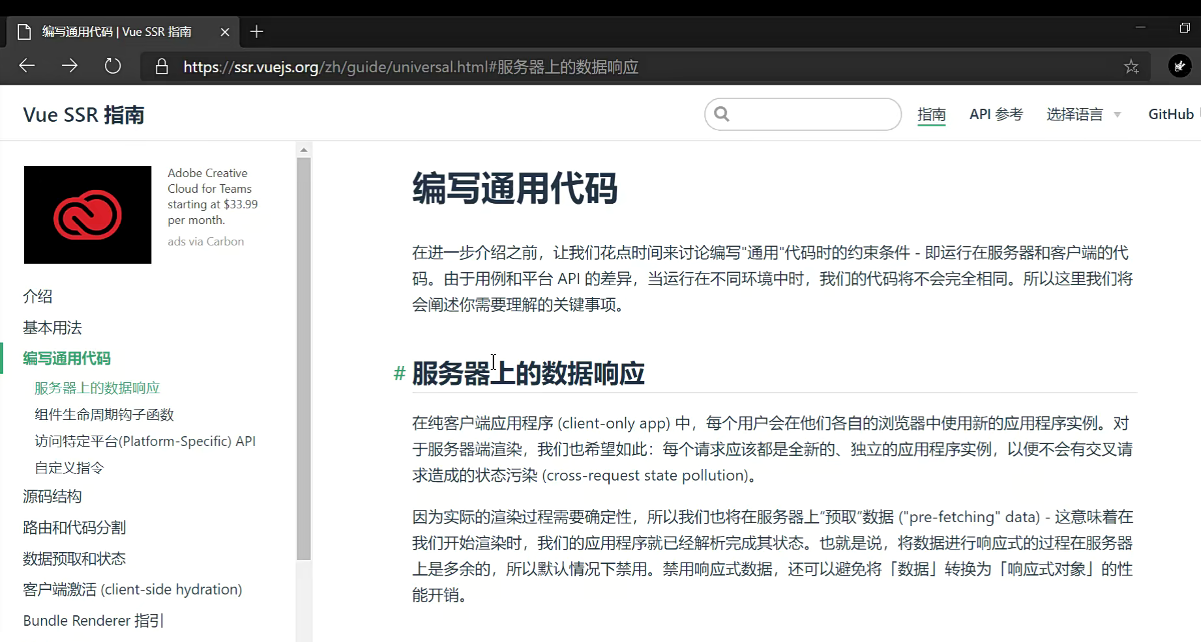Close the Vue SSR 指南 tab
The height and width of the screenshot is (642, 1201).
225,32
